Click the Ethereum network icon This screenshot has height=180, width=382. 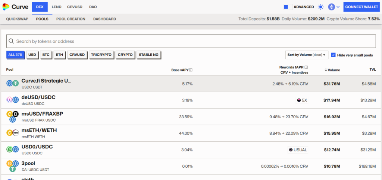pos(331,7)
